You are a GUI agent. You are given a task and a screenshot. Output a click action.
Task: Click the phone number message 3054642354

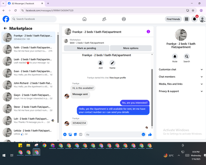tap(79, 123)
